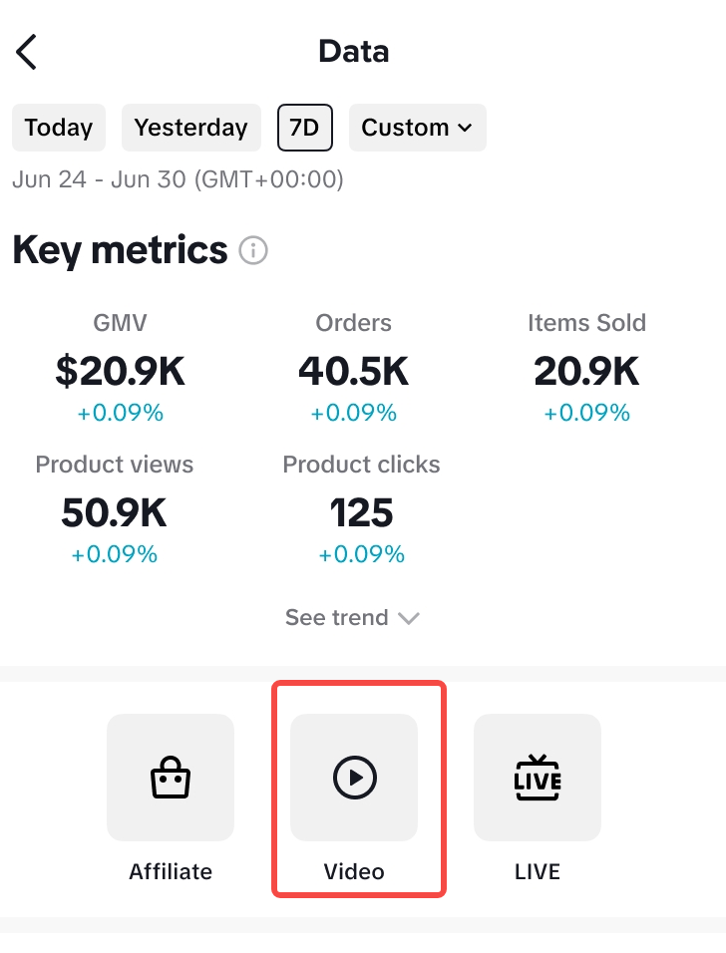
Task: Select the Orders 40.5K metric
Action: click(x=353, y=371)
